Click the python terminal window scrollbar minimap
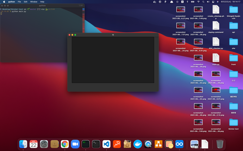The height and width of the screenshot is (151, 243). click(83, 20)
